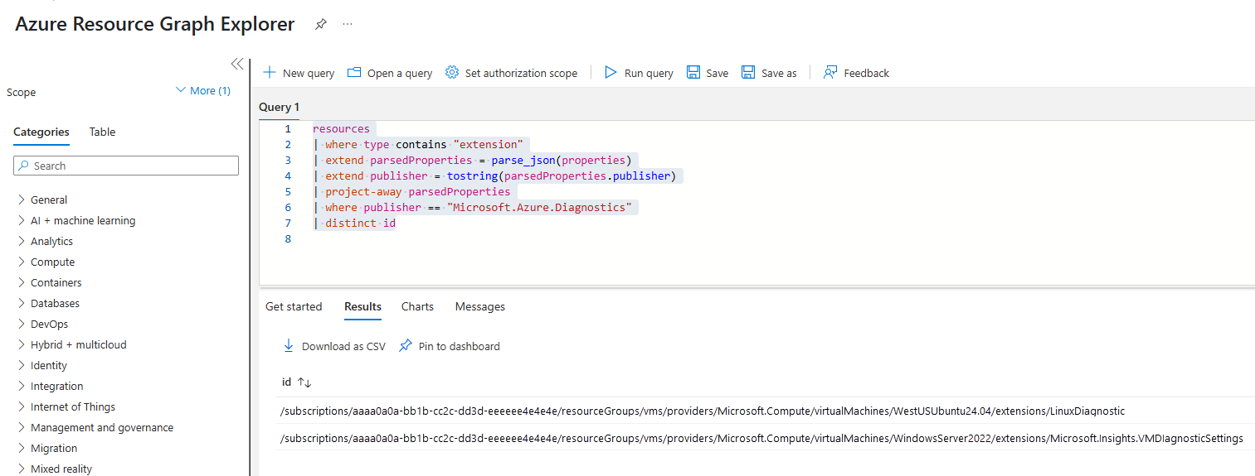This screenshot has width=1255, height=476.
Task: Download results as CSV
Action: pos(334,346)
